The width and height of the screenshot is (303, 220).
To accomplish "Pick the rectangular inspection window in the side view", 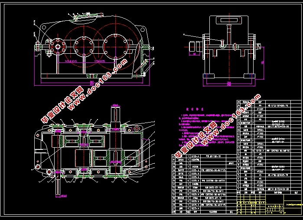I will pyautogui.click(x=229, y=20).
